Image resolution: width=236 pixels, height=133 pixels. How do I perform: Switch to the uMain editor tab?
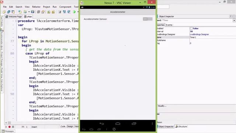click(x=28, y=17)
